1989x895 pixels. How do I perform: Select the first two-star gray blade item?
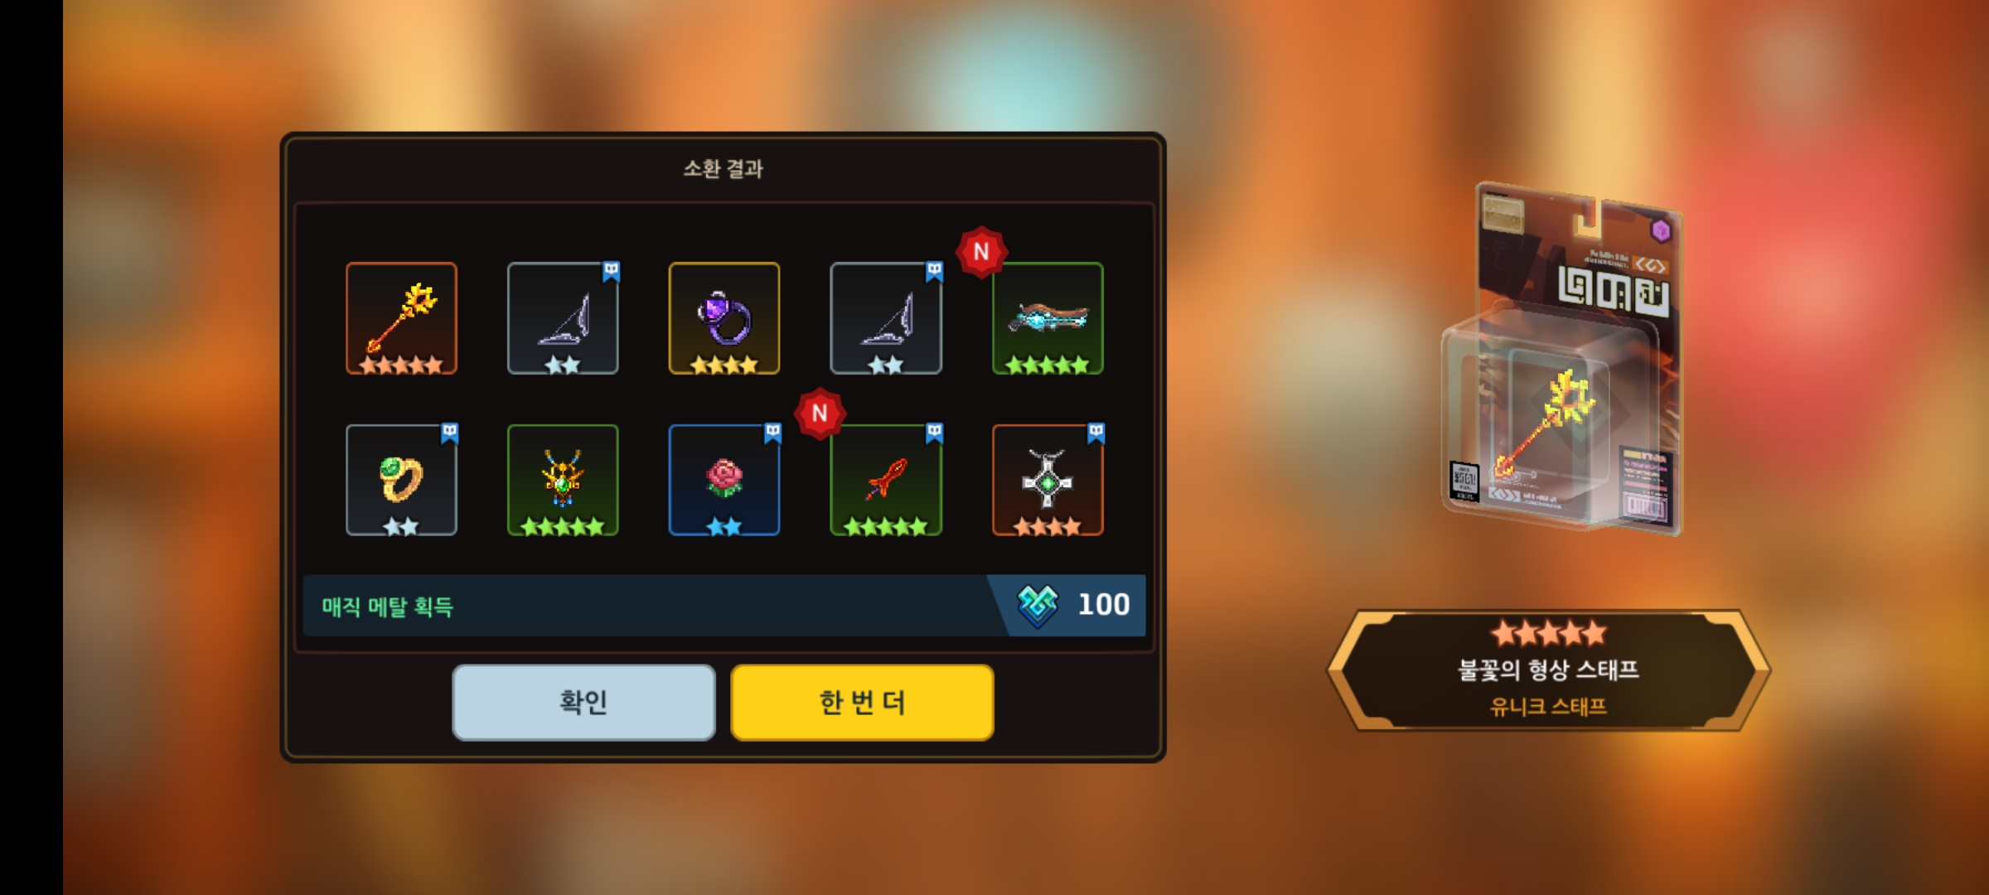pos(563,318)
